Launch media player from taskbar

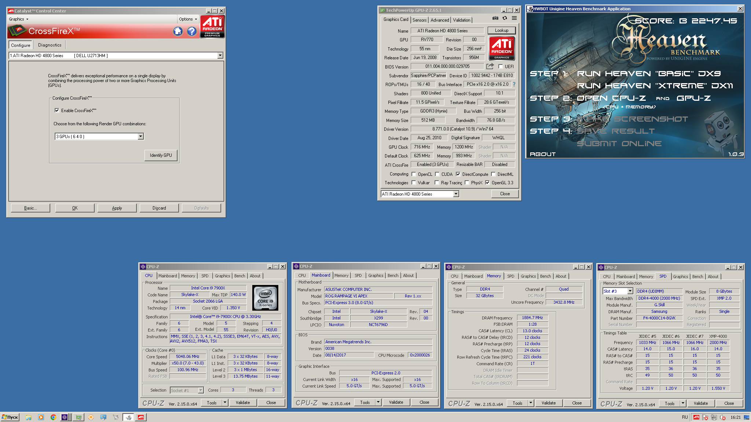[41, 417]
